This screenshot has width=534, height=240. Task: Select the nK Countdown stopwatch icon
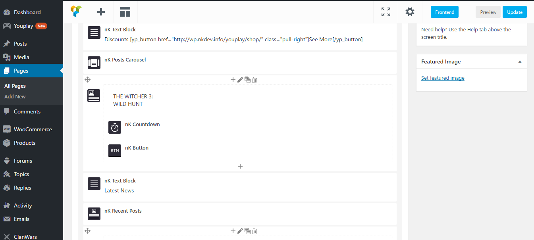[115, 127]
